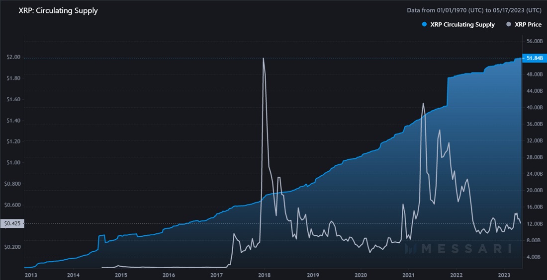The image size is (547, 280).
Task: Click the data date range text
Action: [x=474, y=10]
